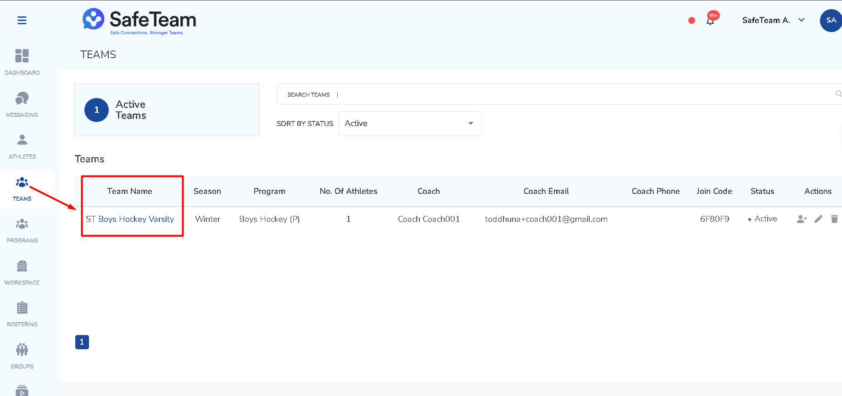Click add athlete icon in team row

pyautogui.click(x=802, y=219)
